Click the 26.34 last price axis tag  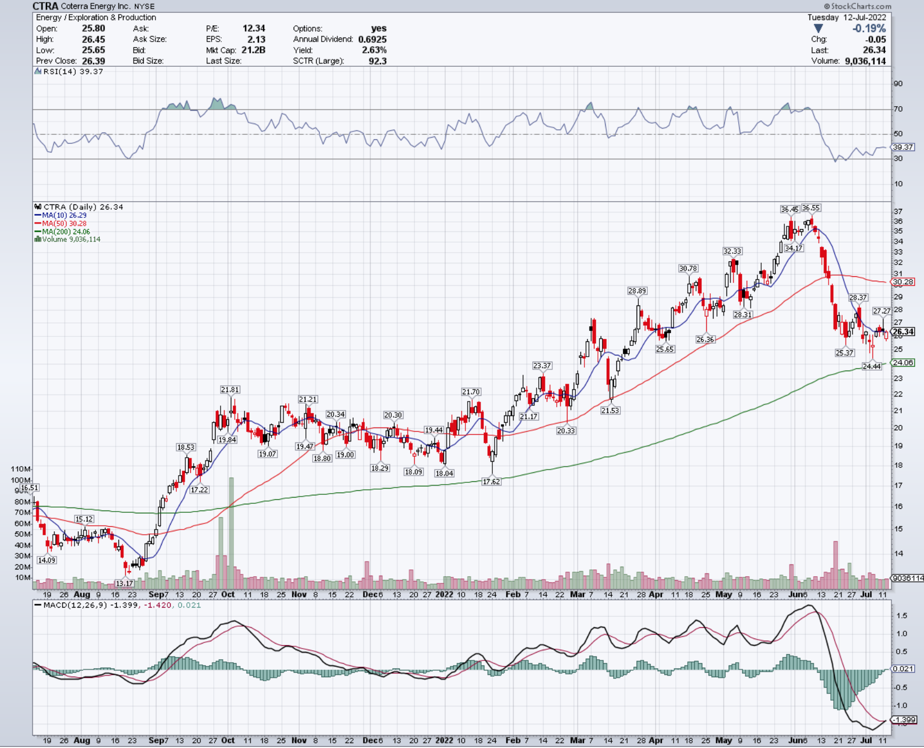[903, 332]
